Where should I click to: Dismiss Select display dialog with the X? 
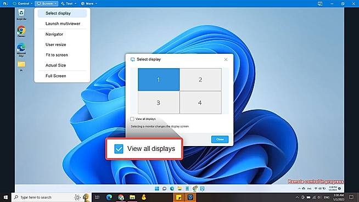226,59
